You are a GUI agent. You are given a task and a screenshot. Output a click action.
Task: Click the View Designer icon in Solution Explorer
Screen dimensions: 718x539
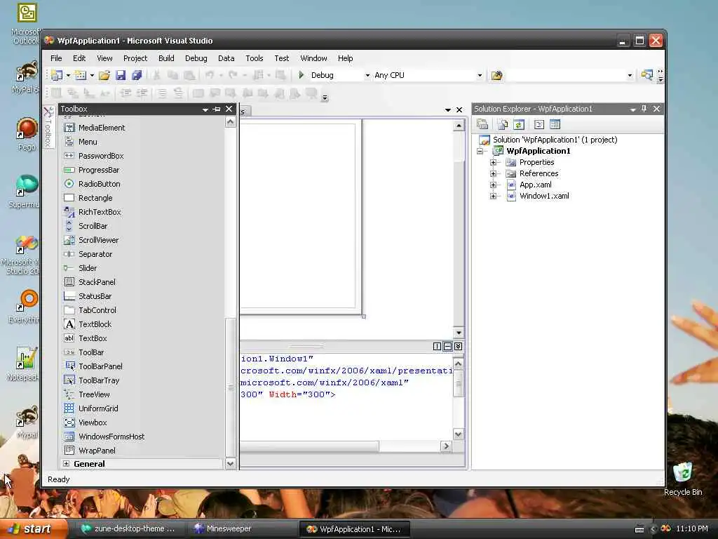coord(555,124)
